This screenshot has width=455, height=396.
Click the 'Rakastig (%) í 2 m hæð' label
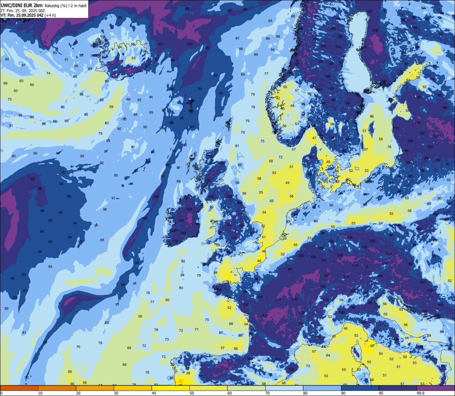65,5
